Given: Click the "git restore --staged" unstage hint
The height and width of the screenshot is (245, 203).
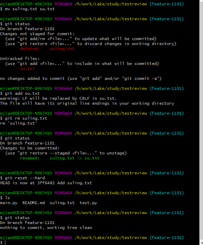Looking at the screenshot, I should click(x=66, y=153).
